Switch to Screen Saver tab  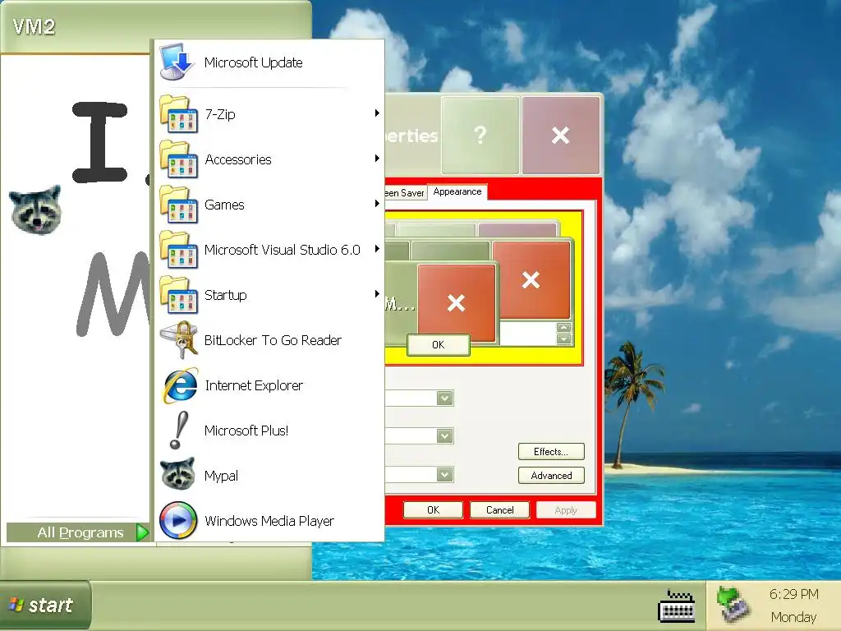pyautogui.click(x=406, y=193)
